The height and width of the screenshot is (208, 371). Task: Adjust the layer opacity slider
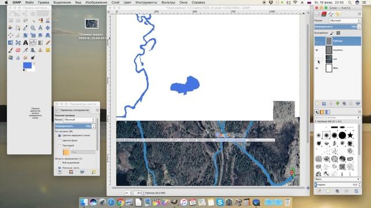click(336, 27)
